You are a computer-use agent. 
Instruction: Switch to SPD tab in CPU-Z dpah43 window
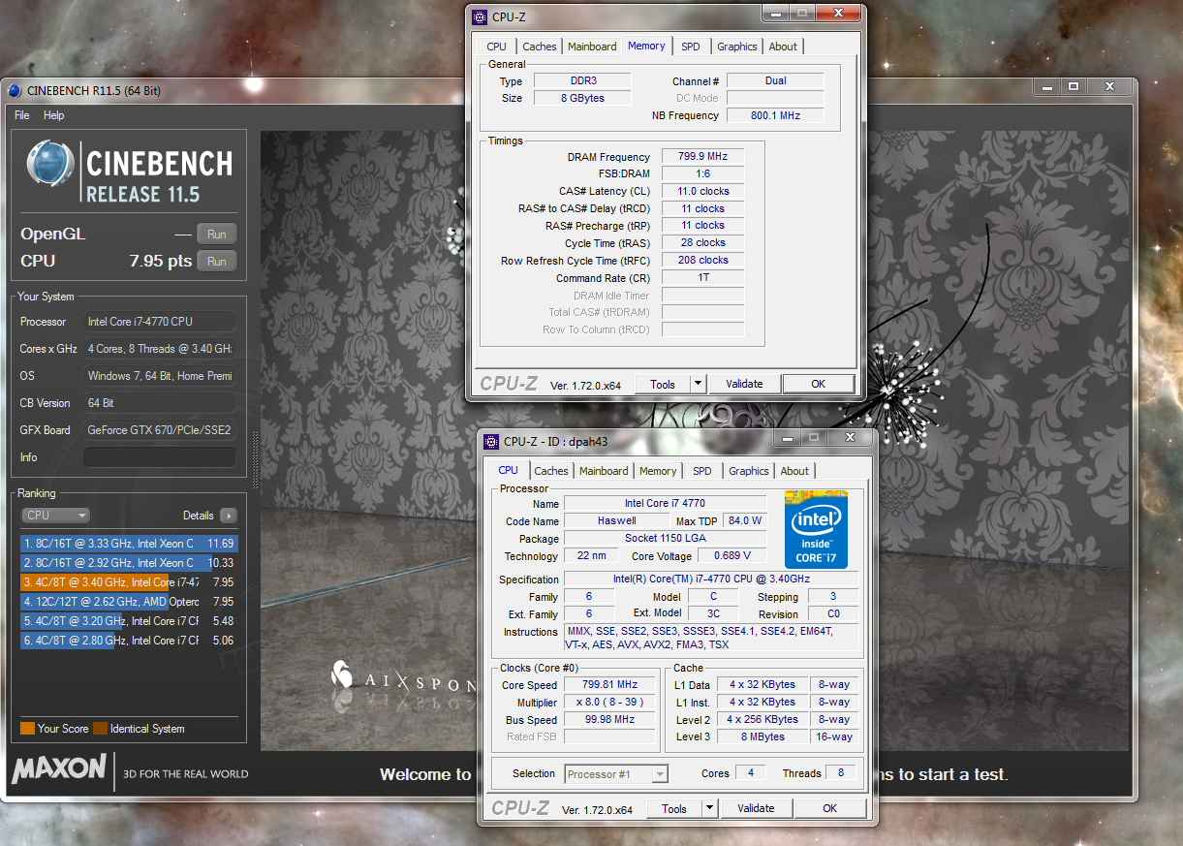(702, 471)
